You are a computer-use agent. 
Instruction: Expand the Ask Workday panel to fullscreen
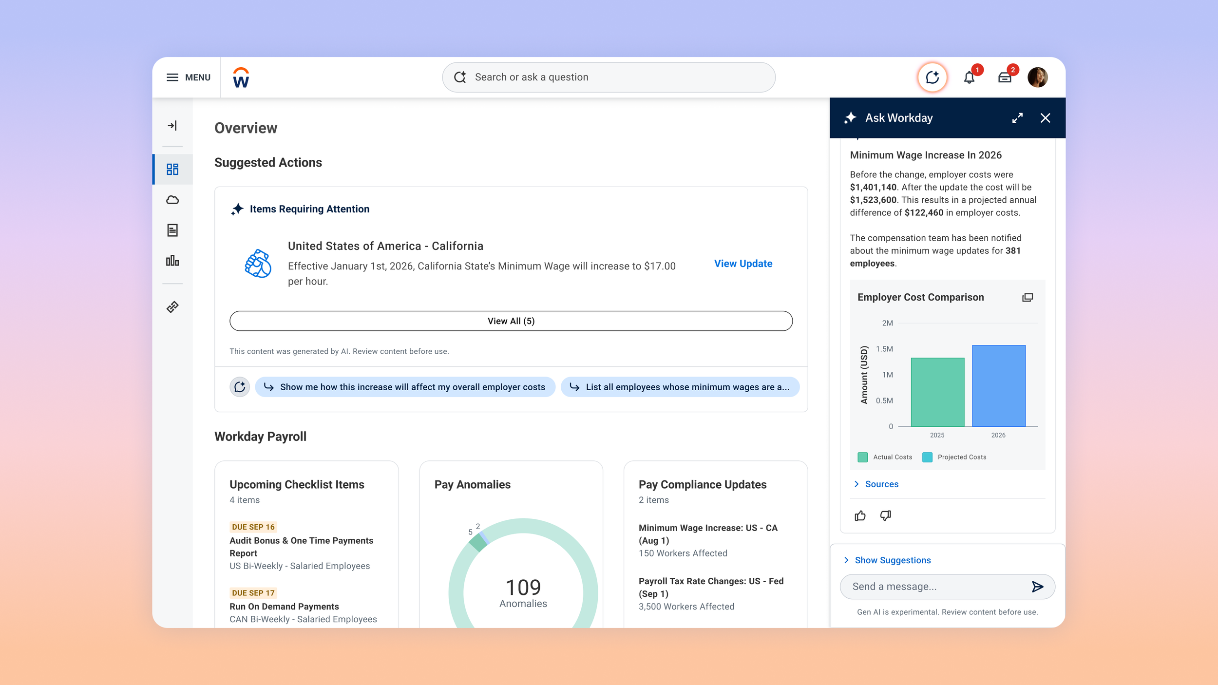1017,118
